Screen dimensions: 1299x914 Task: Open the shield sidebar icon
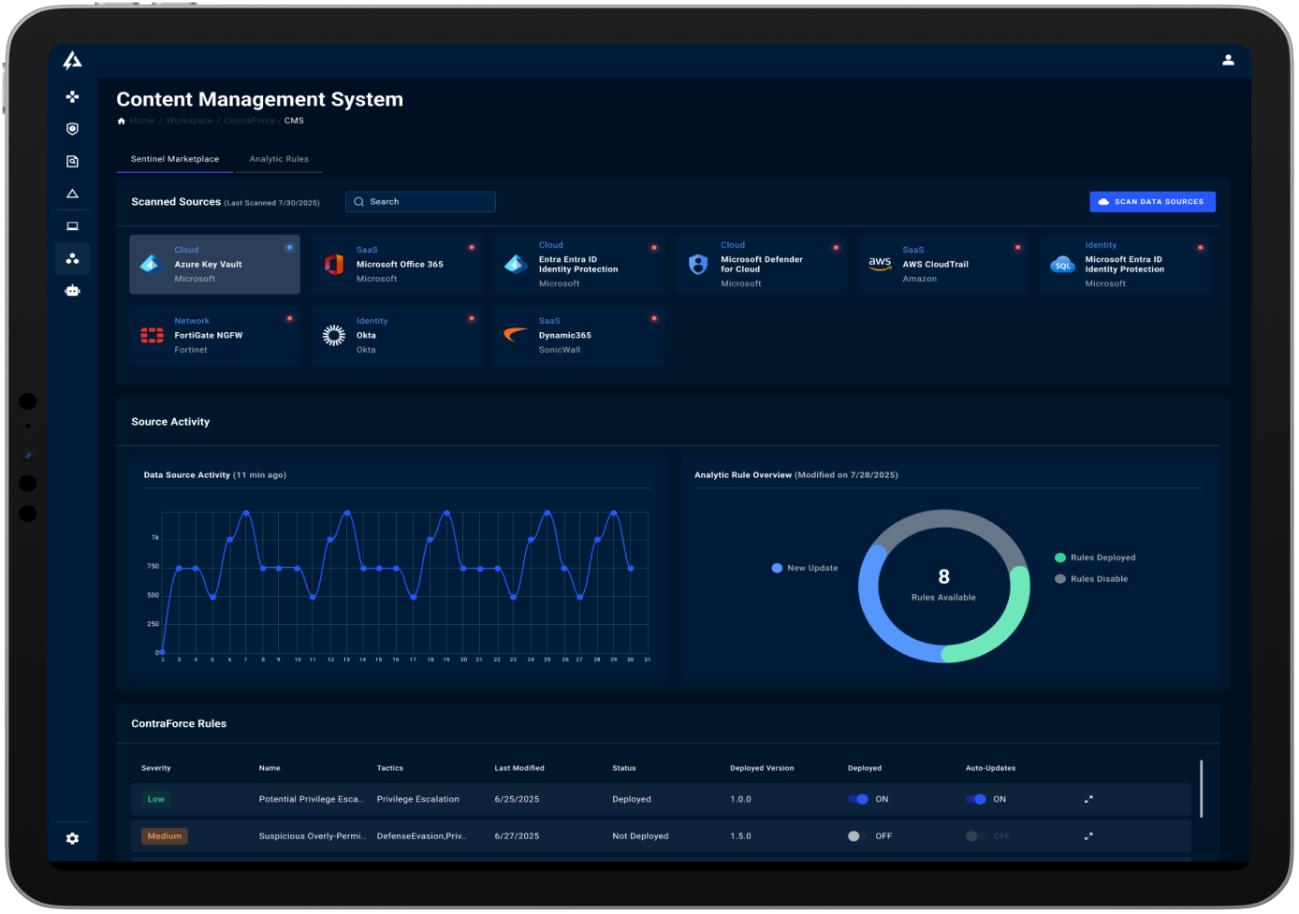point(72,129)
